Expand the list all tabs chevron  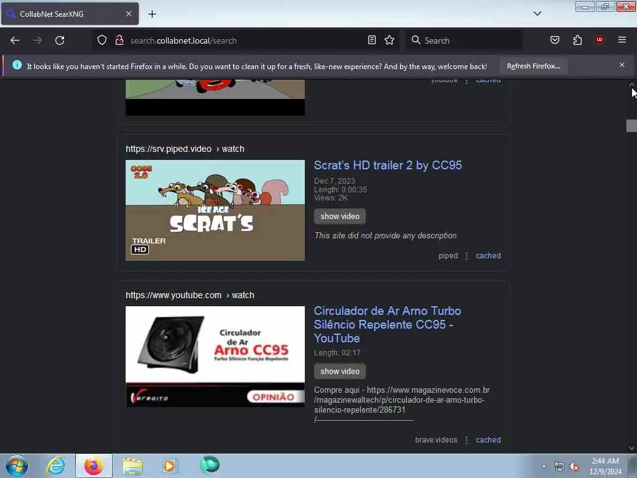pos(537,14)
